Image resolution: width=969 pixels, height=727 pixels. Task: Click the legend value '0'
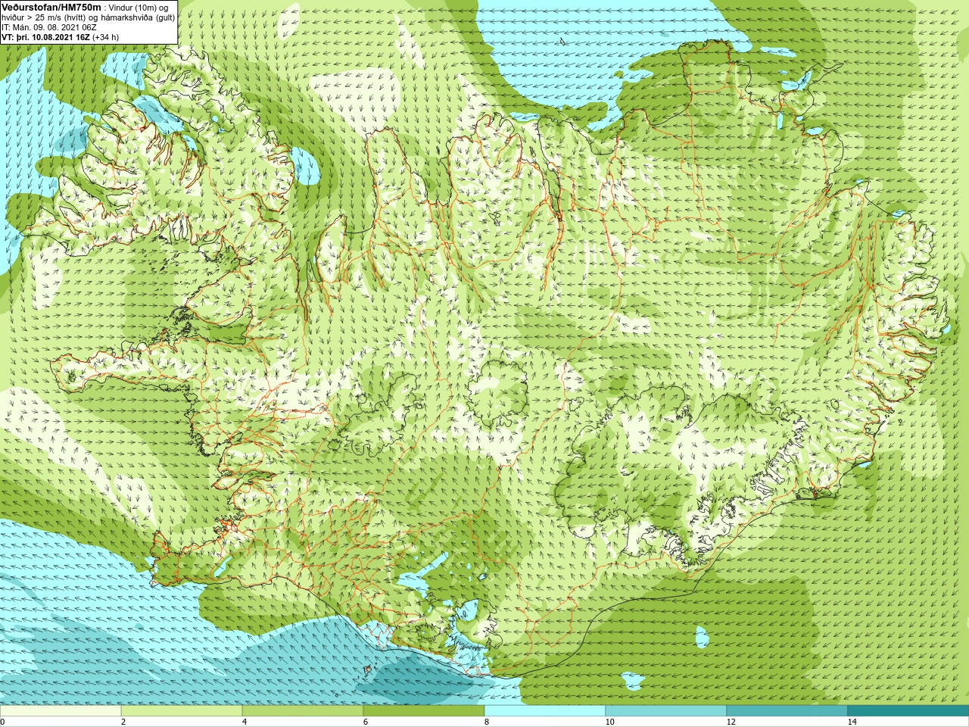click(3, 722)
